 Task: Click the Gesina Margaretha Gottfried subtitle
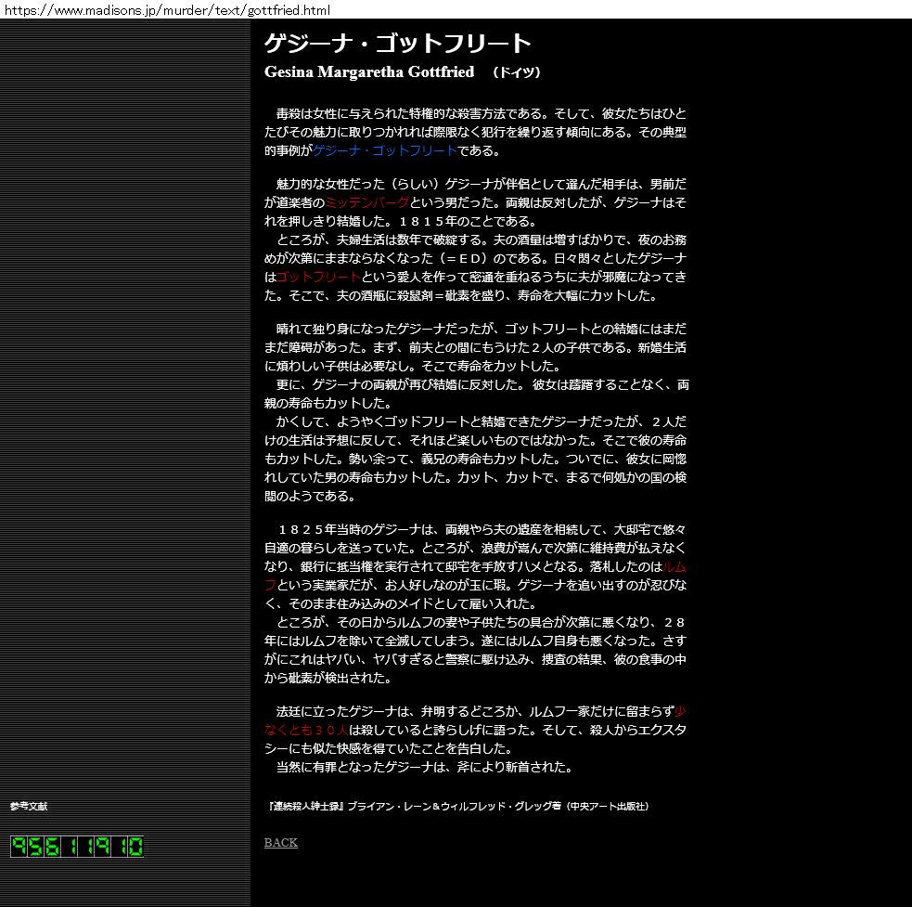[368, 72]
